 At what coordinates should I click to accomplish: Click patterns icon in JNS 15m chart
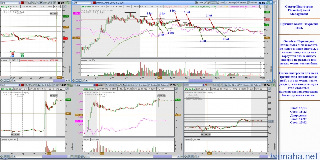click(57, 85)
